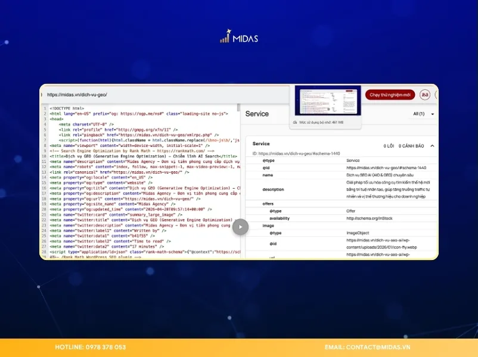
Task: Click the '0 CẢNH BÁO' warnings counter
Action: pos(415,146)
